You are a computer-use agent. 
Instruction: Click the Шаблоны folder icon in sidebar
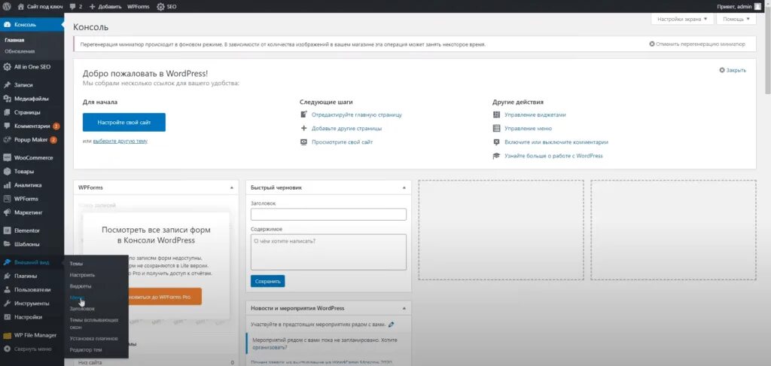tap(8, 244)
